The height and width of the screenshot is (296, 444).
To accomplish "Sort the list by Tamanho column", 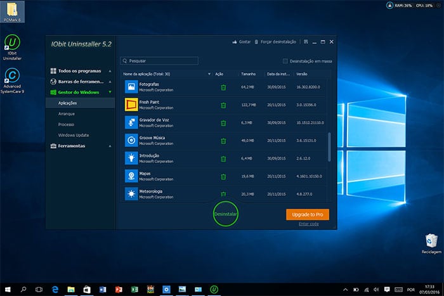I will point(249,74).
